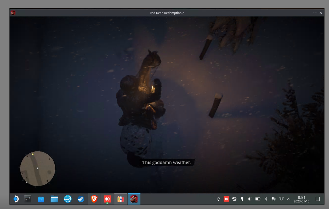Image resolution: width=329 pixels, height=209 pixels.
Task: Click the Red Dead Redemption 2 title text
Action: pyautogui.click(x=167, y=13)
